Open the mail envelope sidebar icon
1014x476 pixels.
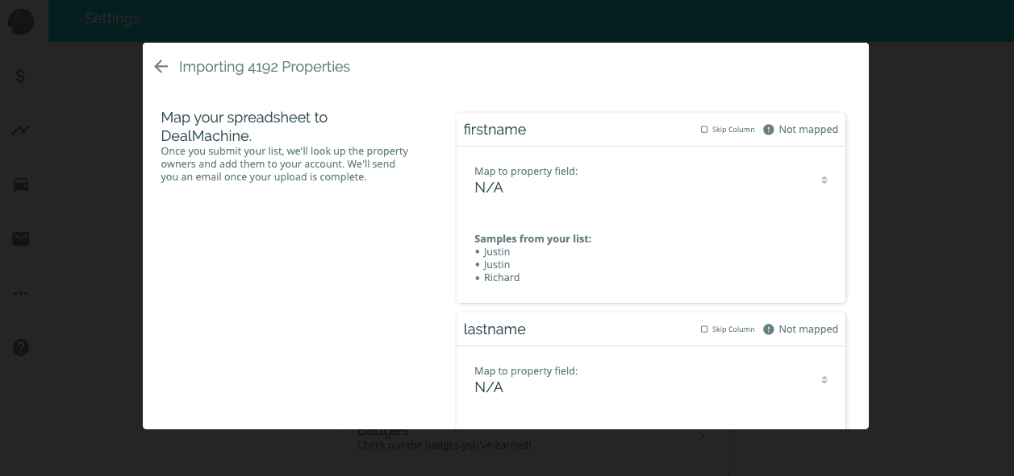pyautogui.click(x=21, y=239)
